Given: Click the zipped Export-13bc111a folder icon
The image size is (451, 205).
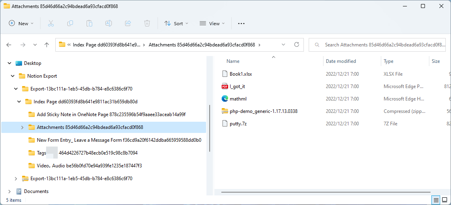Looking at the screenshot, I should pyautogui.click(x=25, y=178).
